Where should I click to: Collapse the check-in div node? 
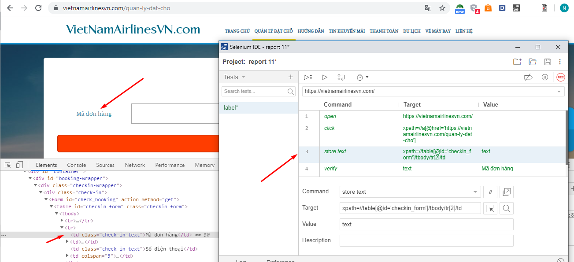tap(41, 192)
